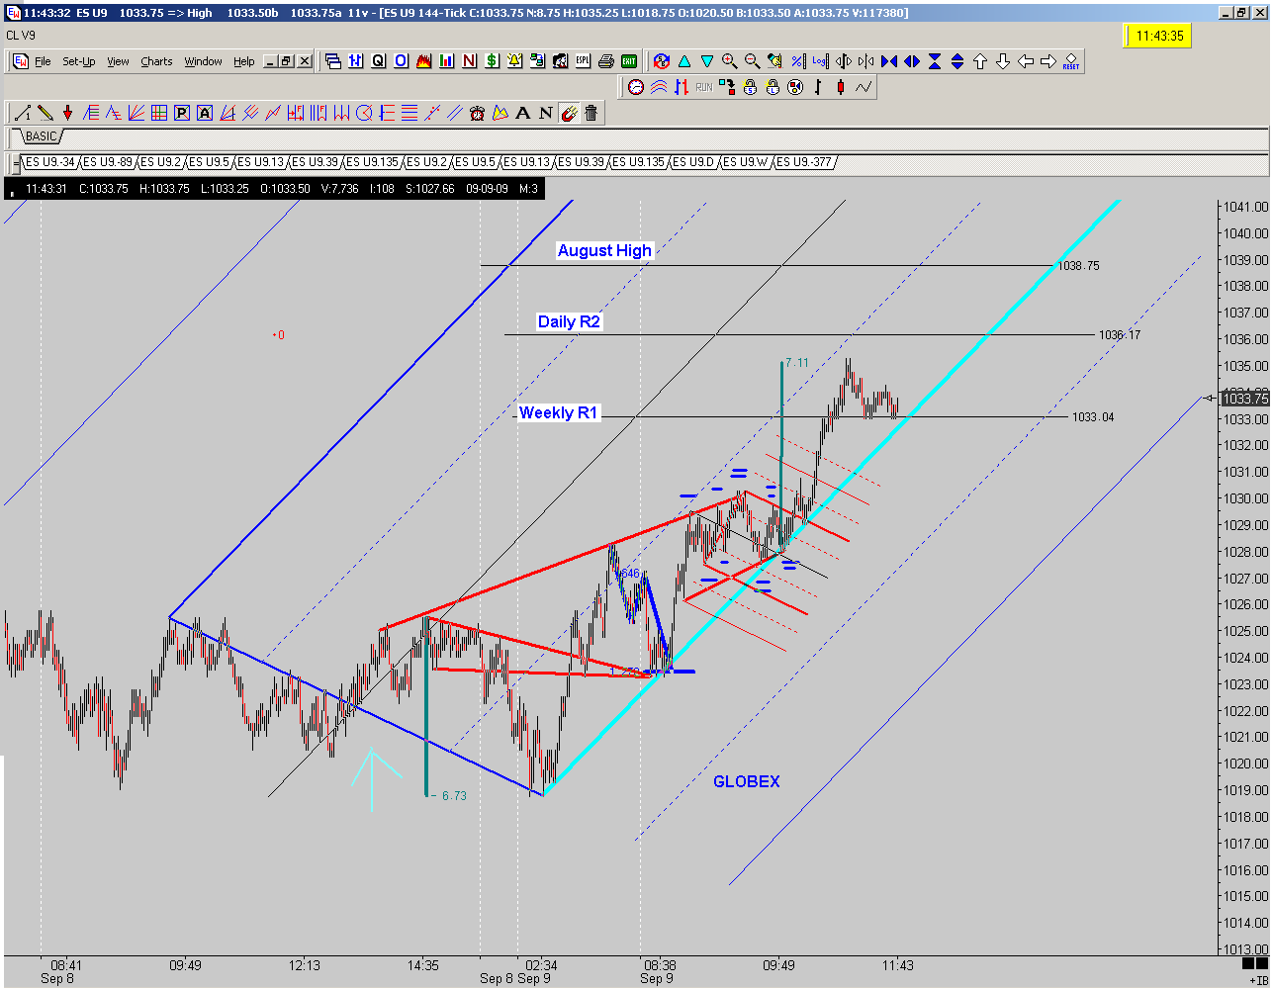Switch to the ES U9.W chart tab

point(746,162)
